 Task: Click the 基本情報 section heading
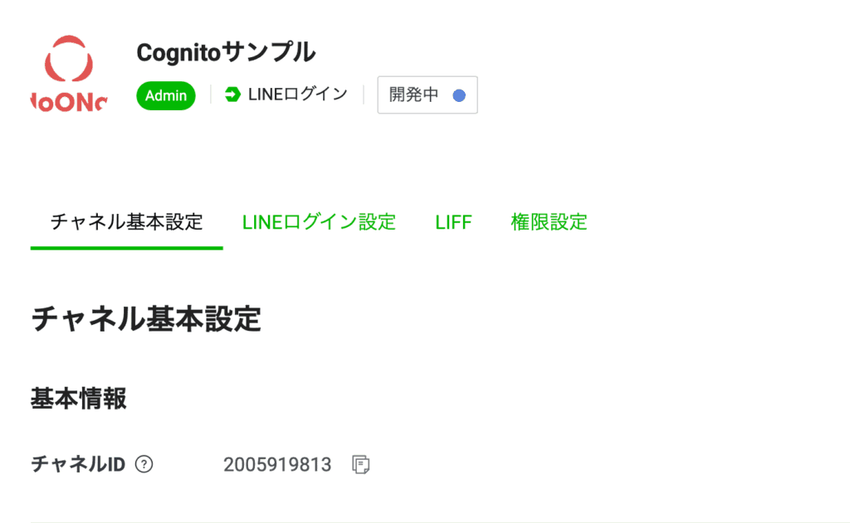coord(79,399)
